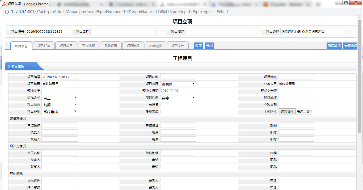
Task: Click the site information icon in address bar
Action: tap(7, 12)
